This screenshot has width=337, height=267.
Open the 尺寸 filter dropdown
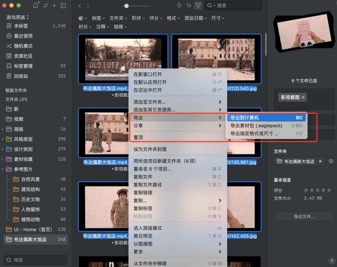[218, 18]
